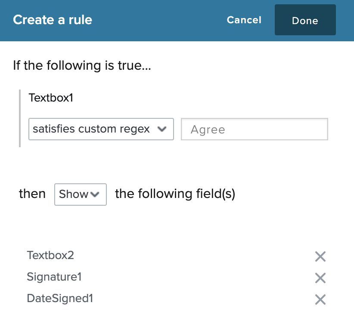Select the Textbox2 field entry

tap(50, 256)
